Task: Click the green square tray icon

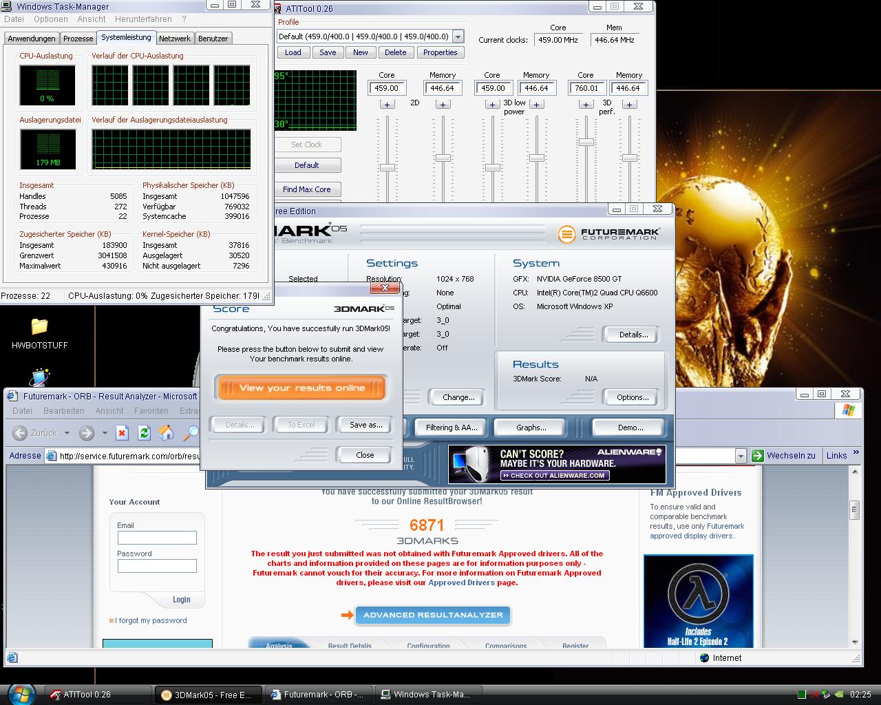Action: pos(802,695)
